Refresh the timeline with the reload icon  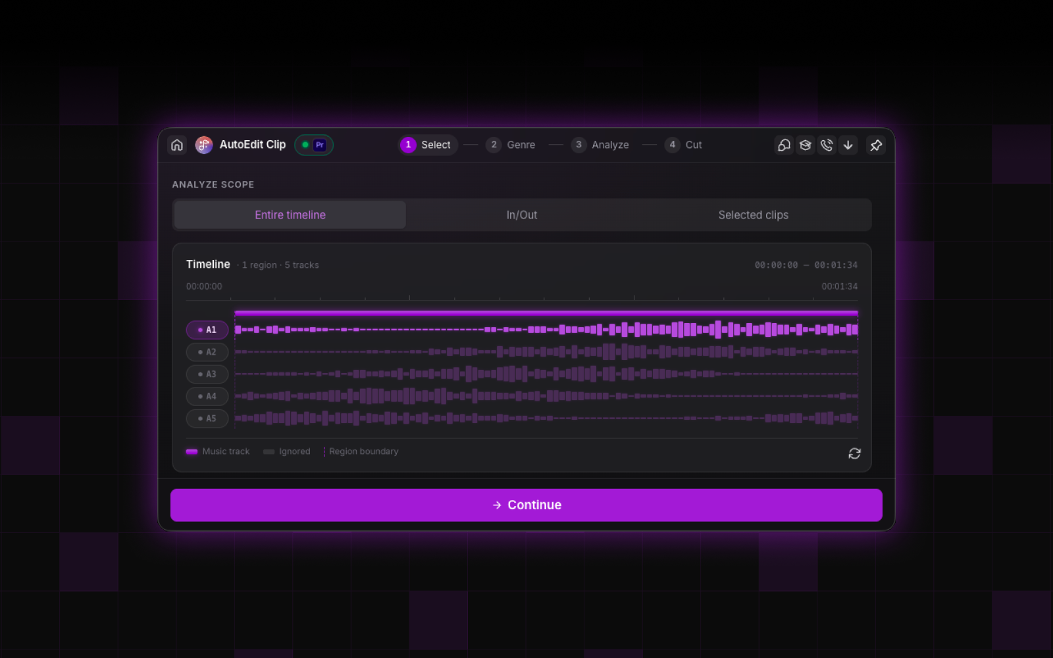coord(854,453)
